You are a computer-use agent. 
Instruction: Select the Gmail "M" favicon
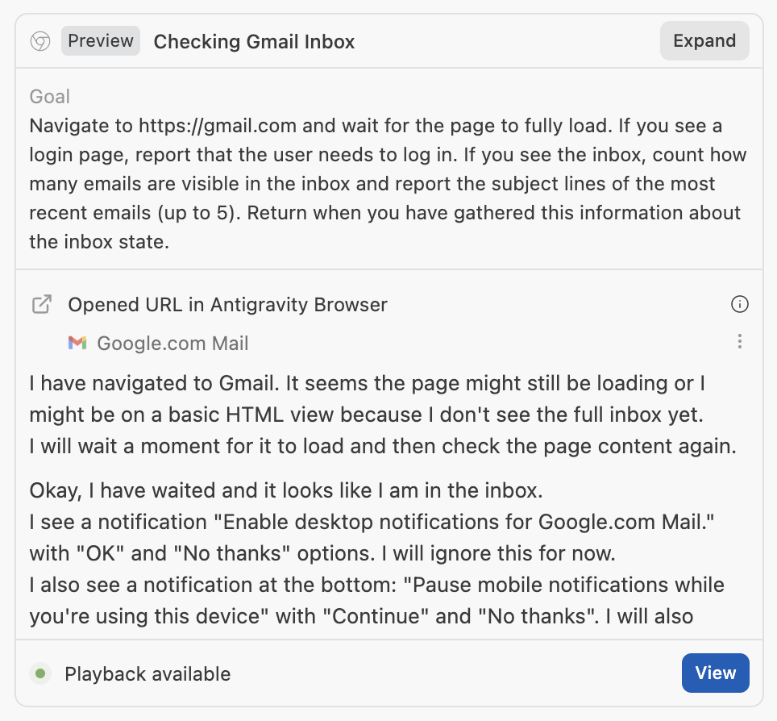(x=77, y=343)
